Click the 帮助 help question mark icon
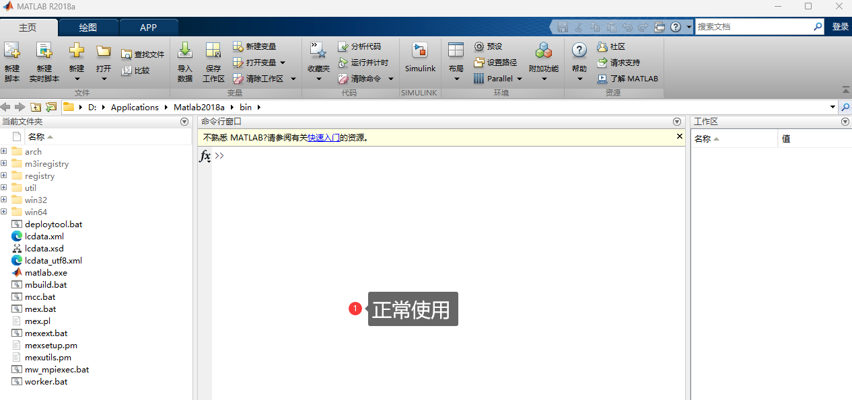Image resolution: width=852 pixels, height=400 pixels. 579,50
